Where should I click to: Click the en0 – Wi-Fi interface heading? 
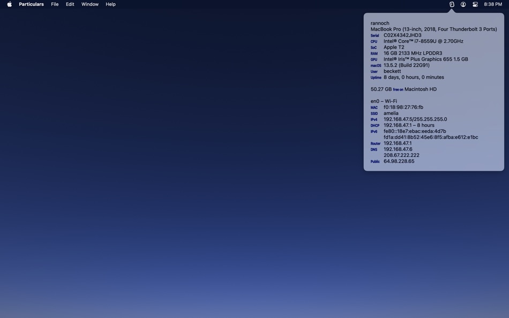tap(384, 101)
